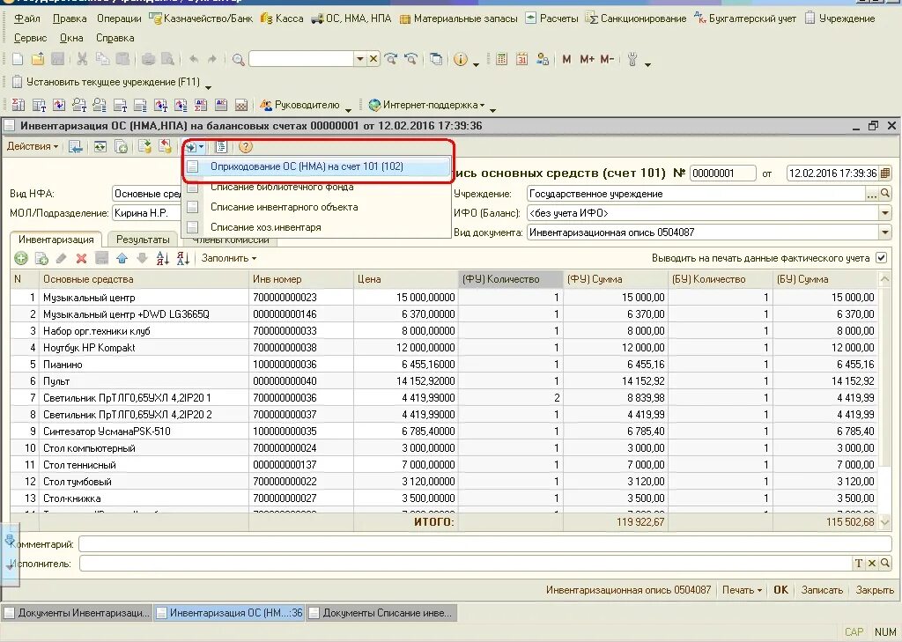Click the blue move row up arrow
Screen dimensions: 902x642
[122, 258]
